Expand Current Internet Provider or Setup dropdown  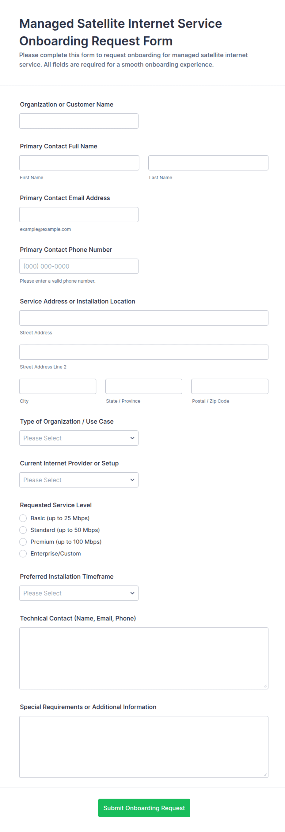pyautogui.click(x=79, y=480)
